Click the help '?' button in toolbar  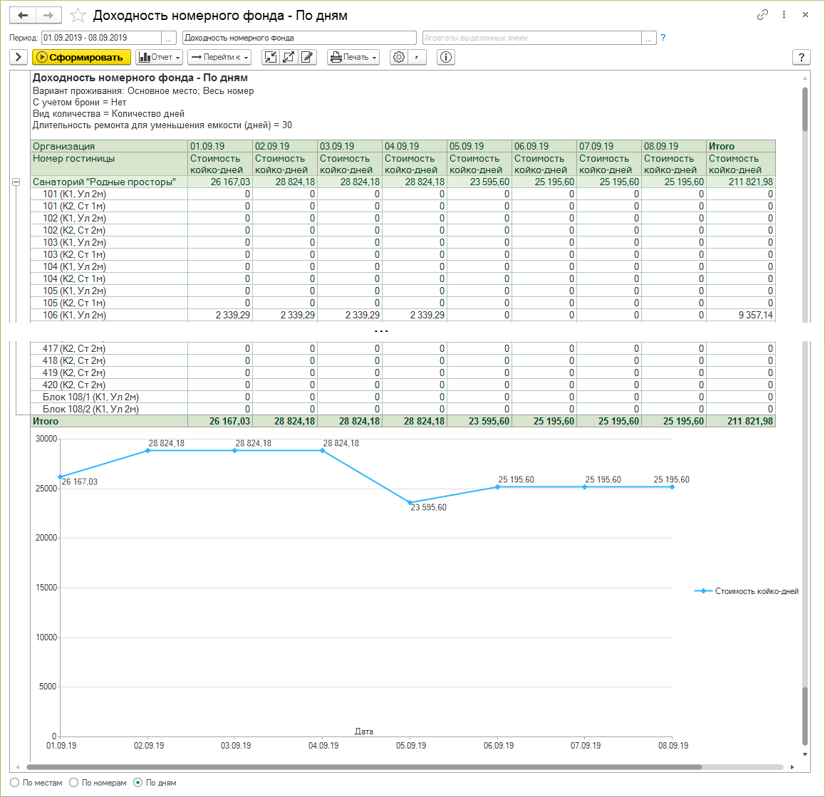pyautogui.click(x=801, y=57)
